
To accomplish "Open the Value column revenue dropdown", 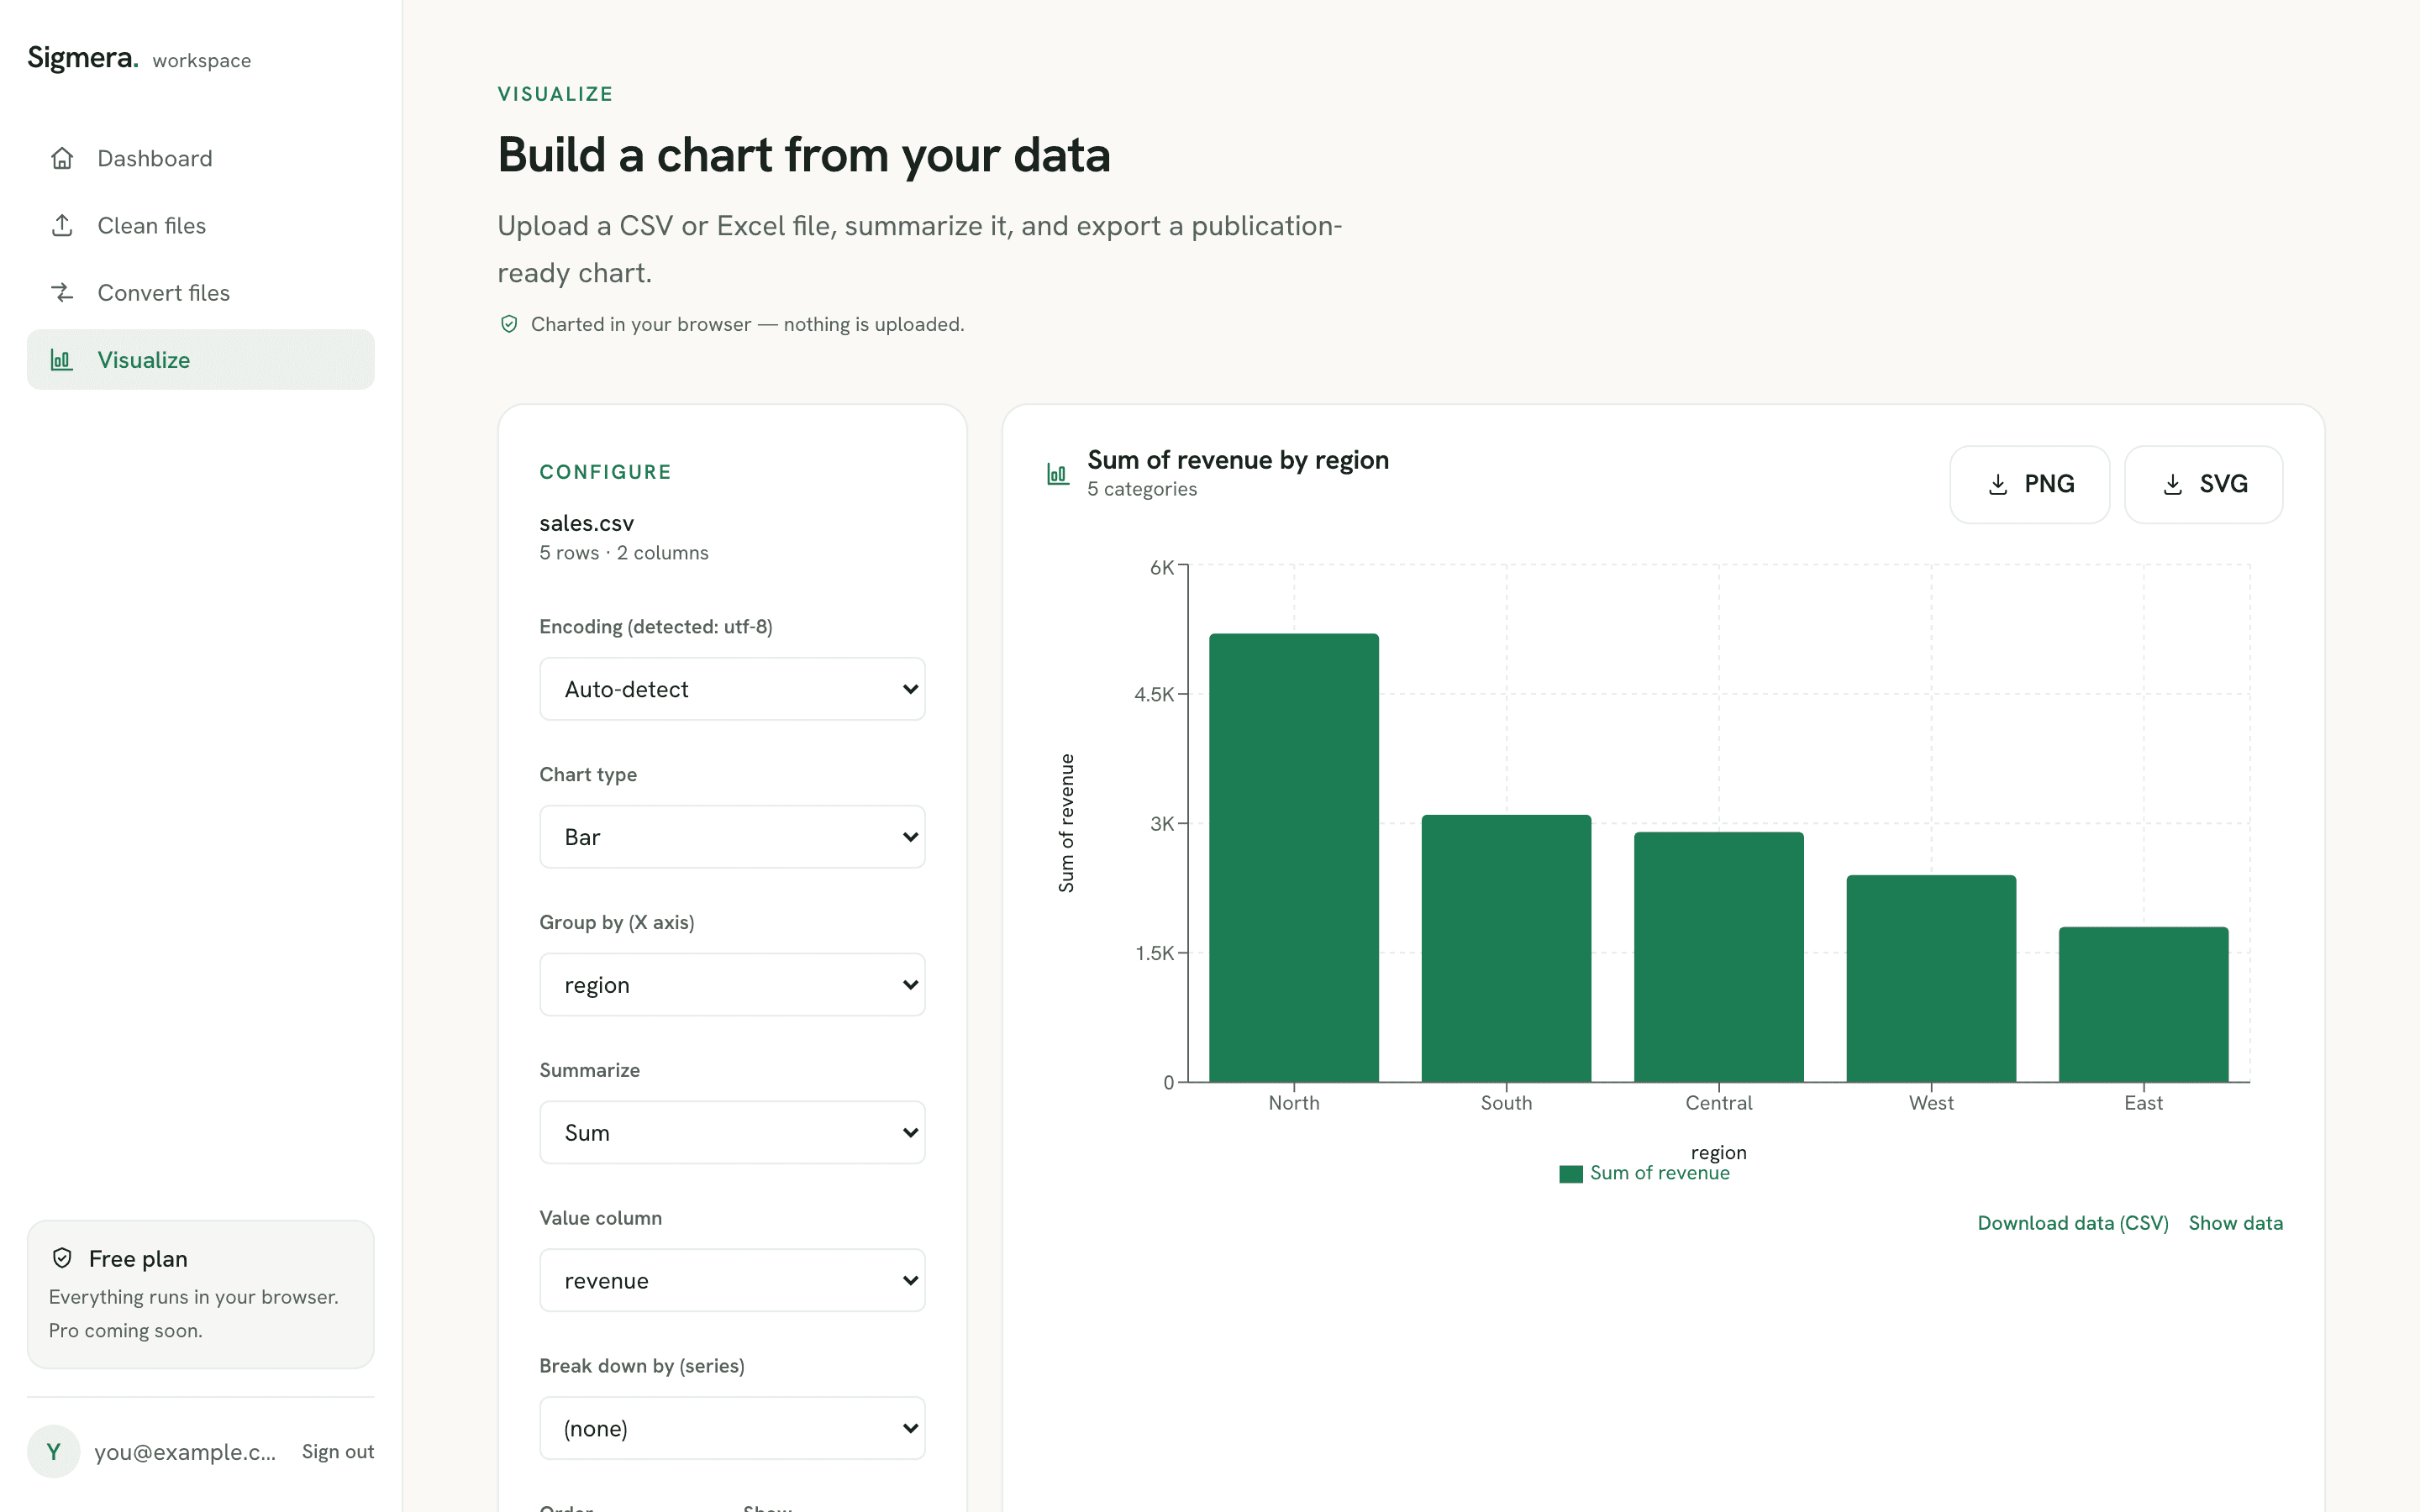I will click(732, 1280).
